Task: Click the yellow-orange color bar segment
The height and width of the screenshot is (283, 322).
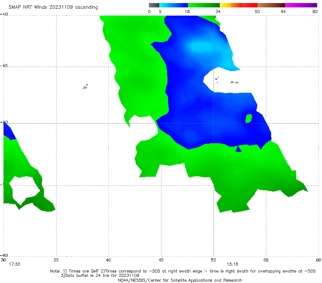Action: (x=231, y=5)
